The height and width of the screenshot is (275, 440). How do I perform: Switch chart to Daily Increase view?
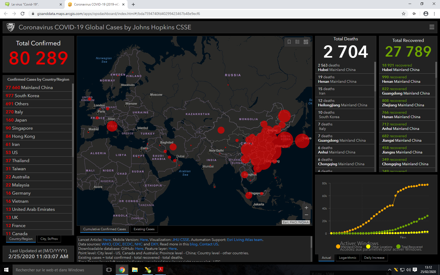point(374,258)
